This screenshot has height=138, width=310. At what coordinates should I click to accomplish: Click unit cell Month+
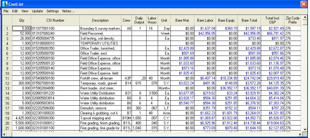pos(164,88)
